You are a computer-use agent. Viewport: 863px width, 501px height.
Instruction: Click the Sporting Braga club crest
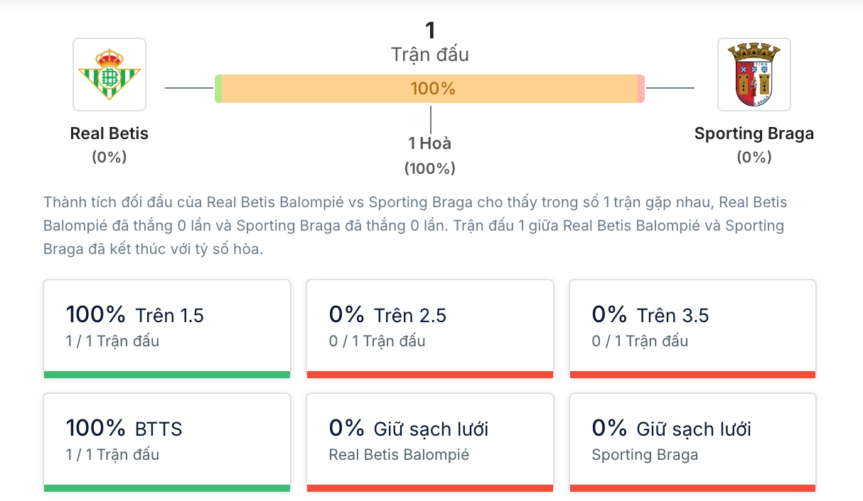coord(755,74)
